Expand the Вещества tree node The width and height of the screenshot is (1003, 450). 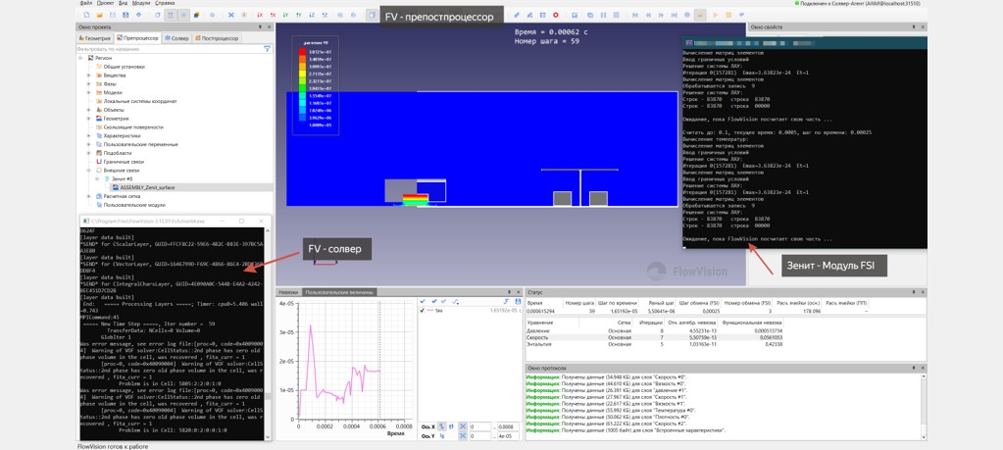click(89, 75)
